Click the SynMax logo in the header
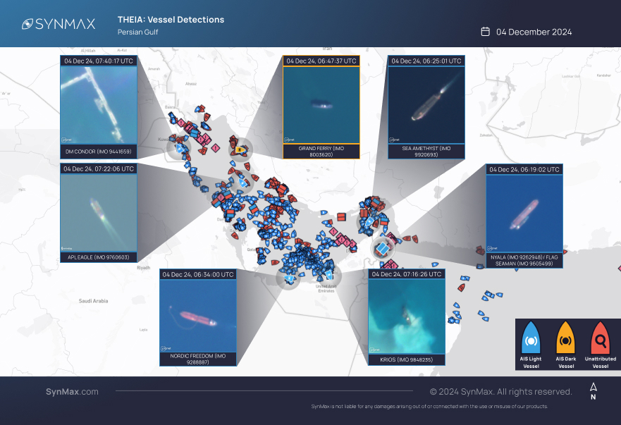The height and width of the screenshot is (425, 621). (59, 24)
